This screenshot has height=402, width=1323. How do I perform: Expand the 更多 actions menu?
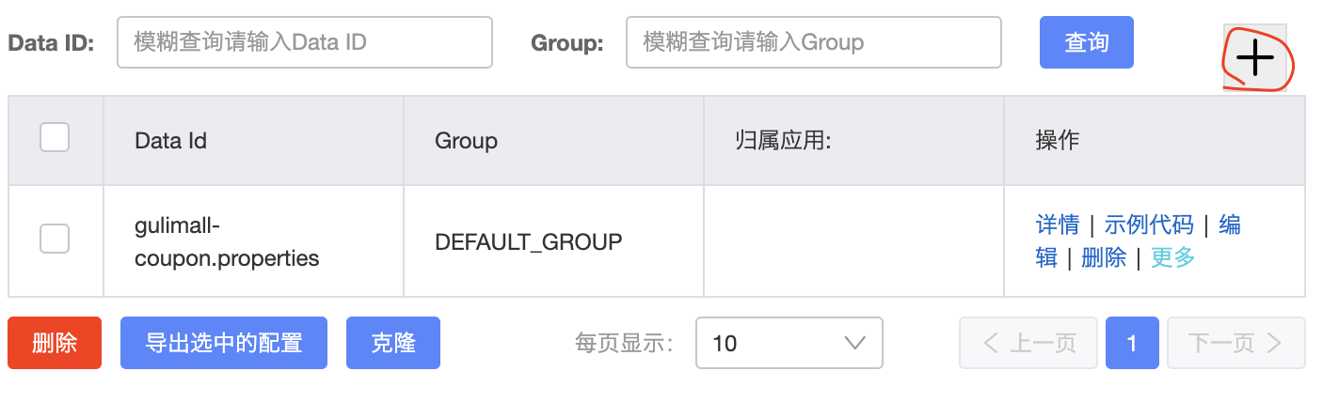1172,257
